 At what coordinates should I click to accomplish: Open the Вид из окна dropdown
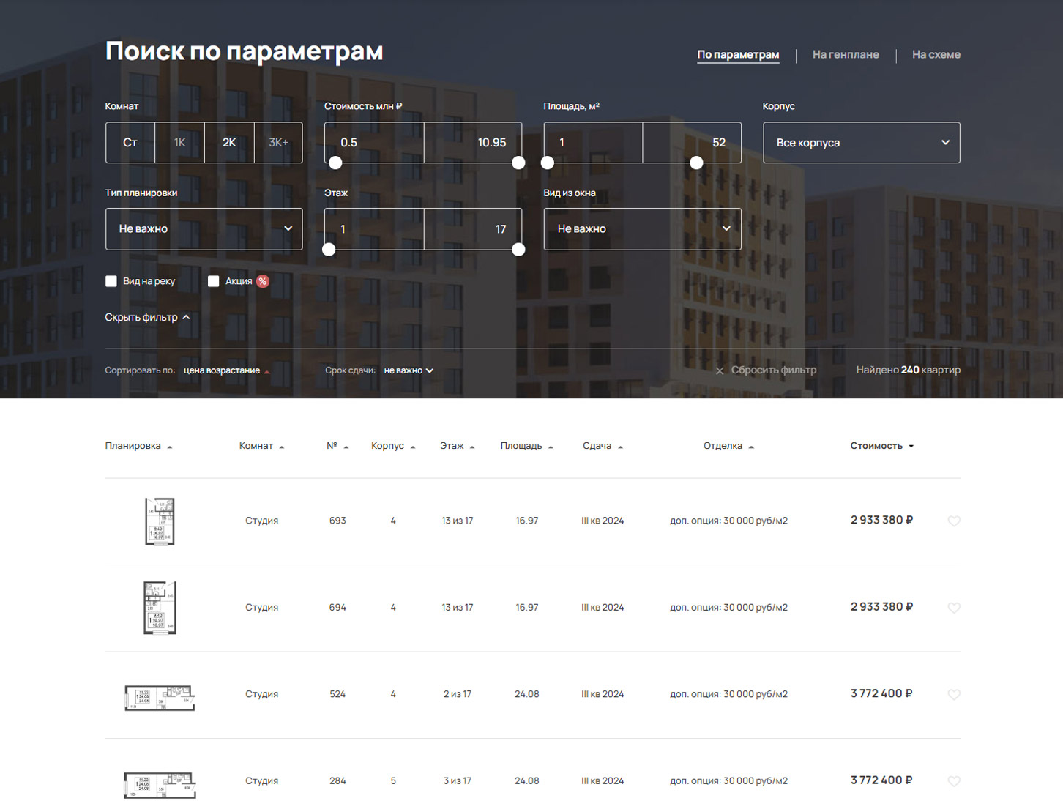(x=642, y=229)
